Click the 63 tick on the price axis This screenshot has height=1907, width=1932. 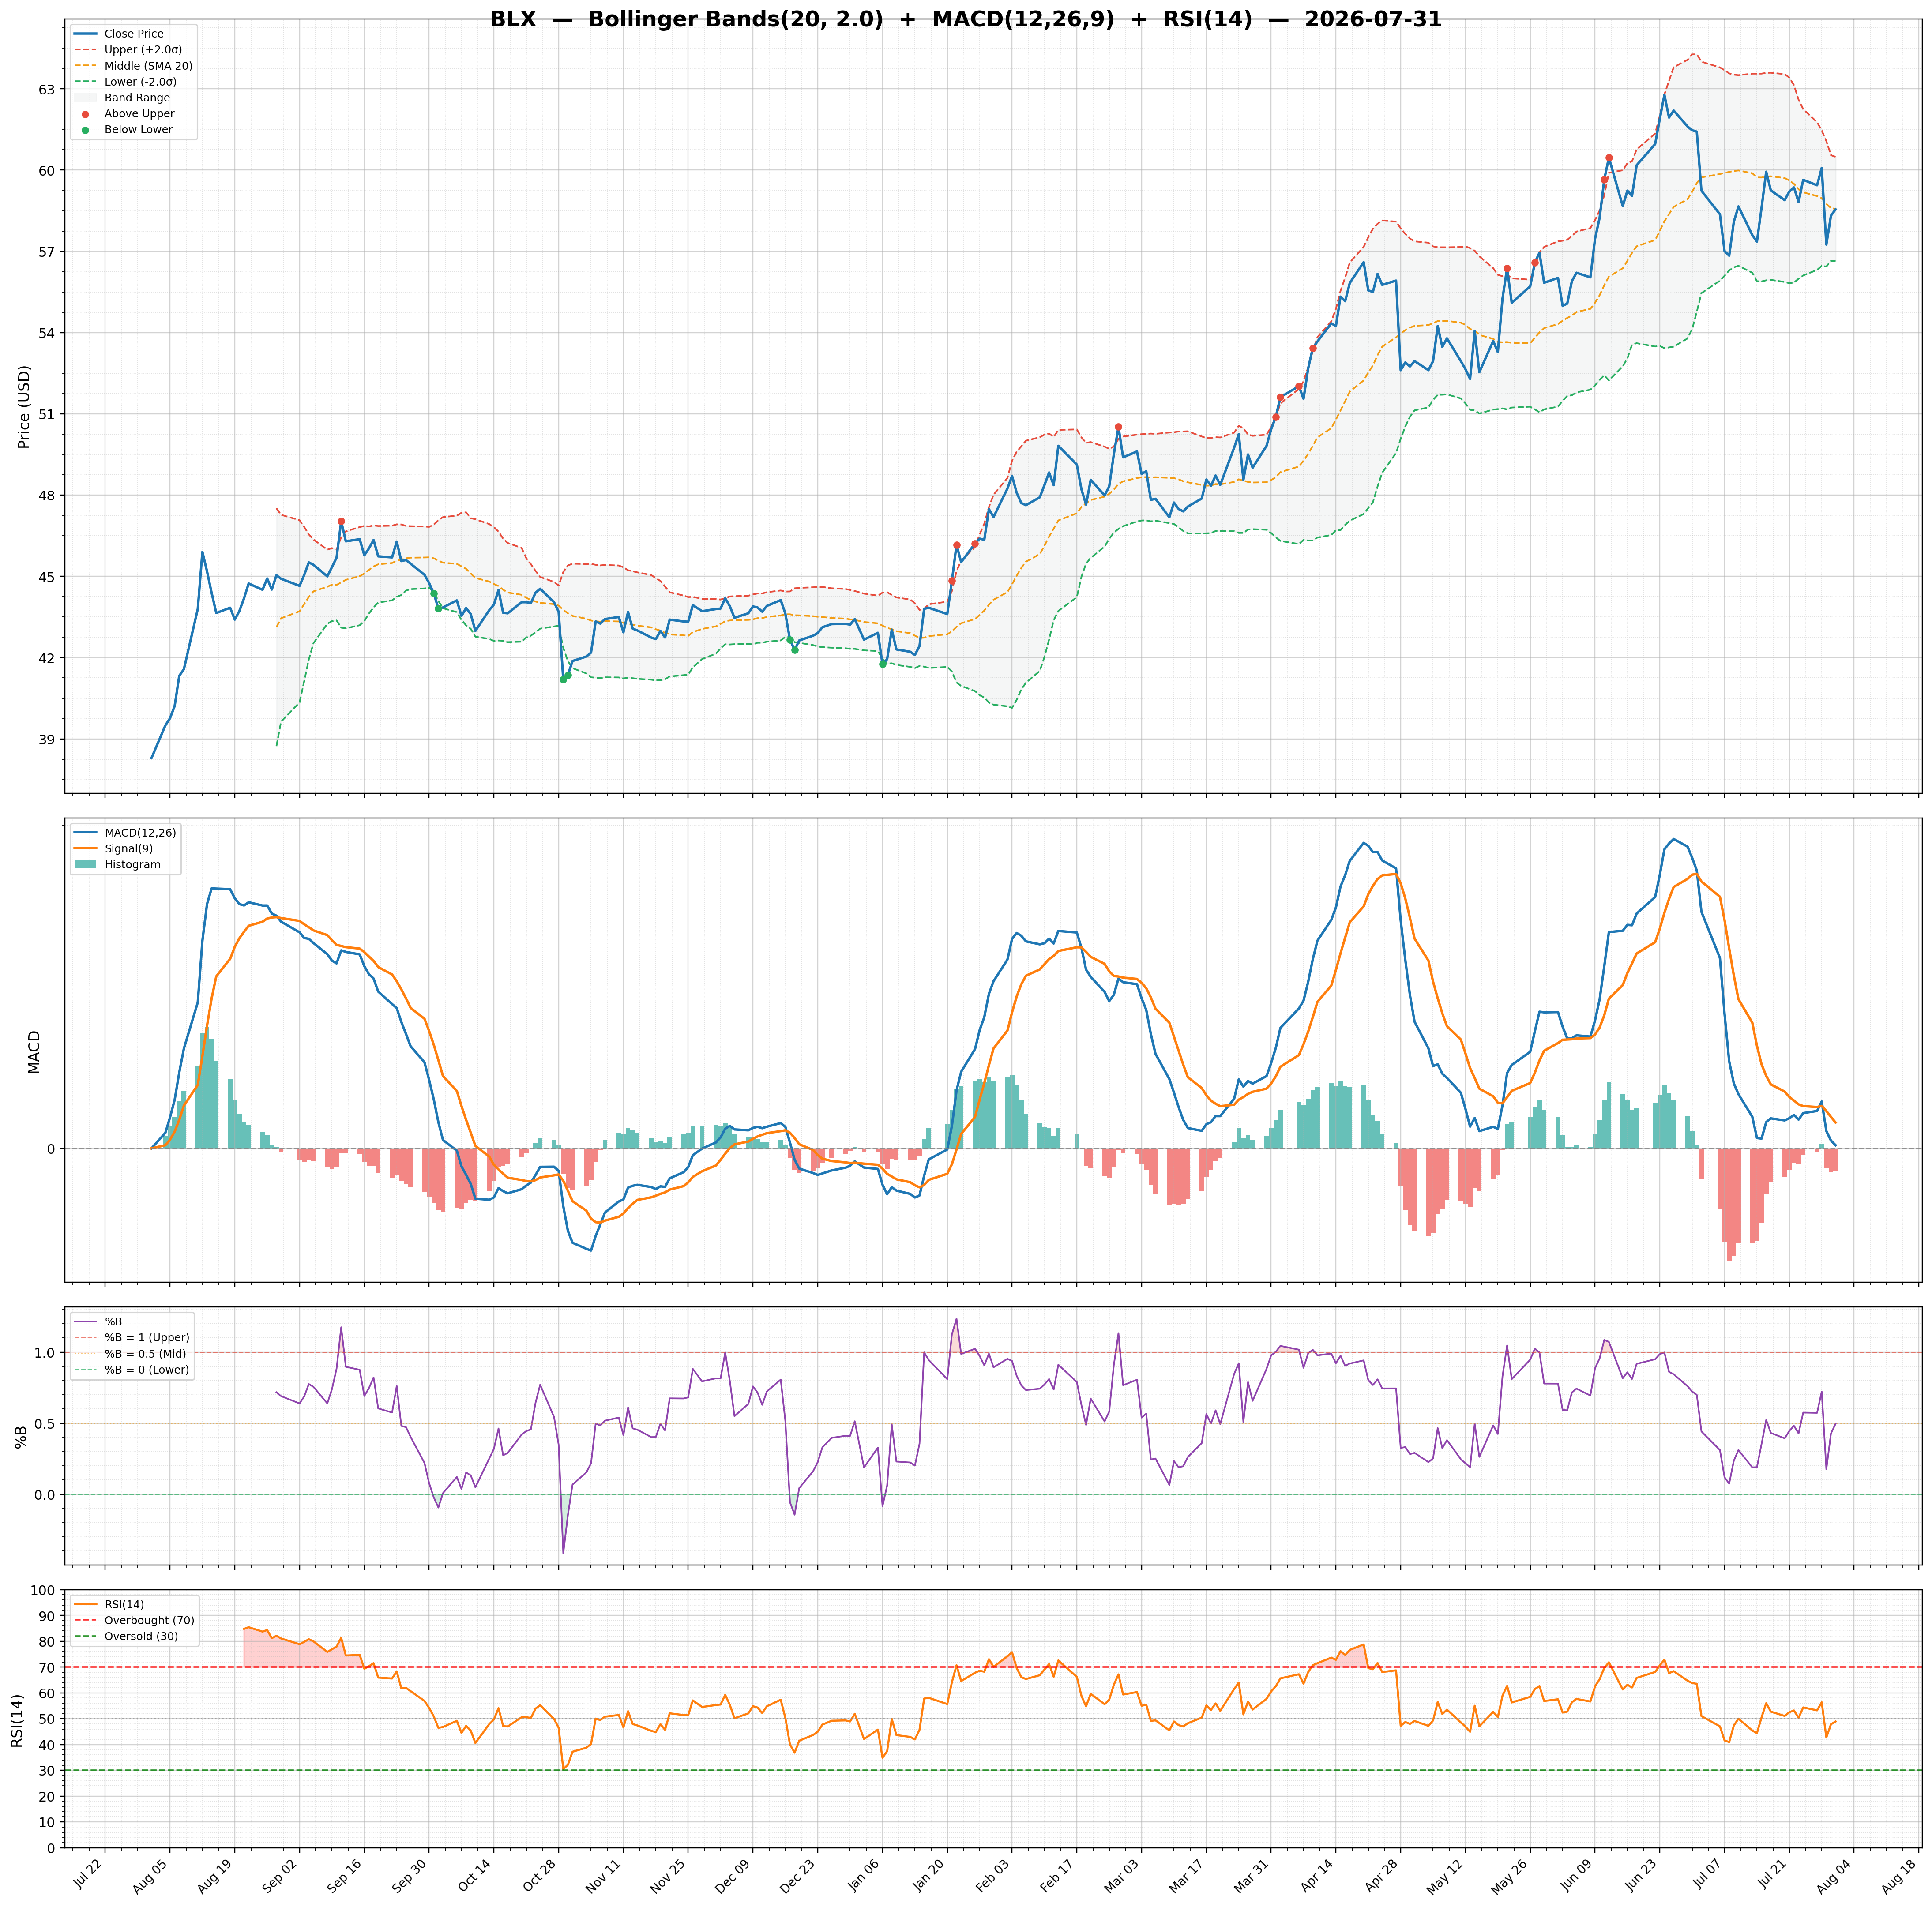(x=47, y=89)
